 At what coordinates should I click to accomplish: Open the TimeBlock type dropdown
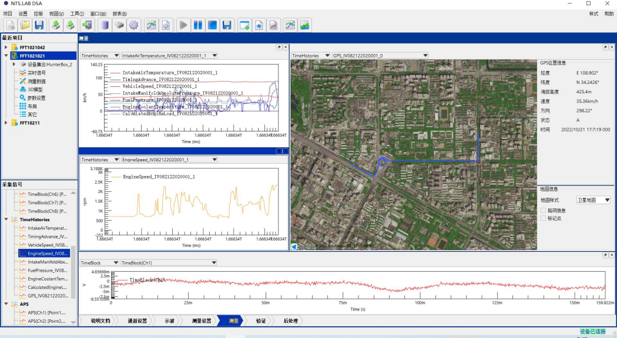click(99, 262)
